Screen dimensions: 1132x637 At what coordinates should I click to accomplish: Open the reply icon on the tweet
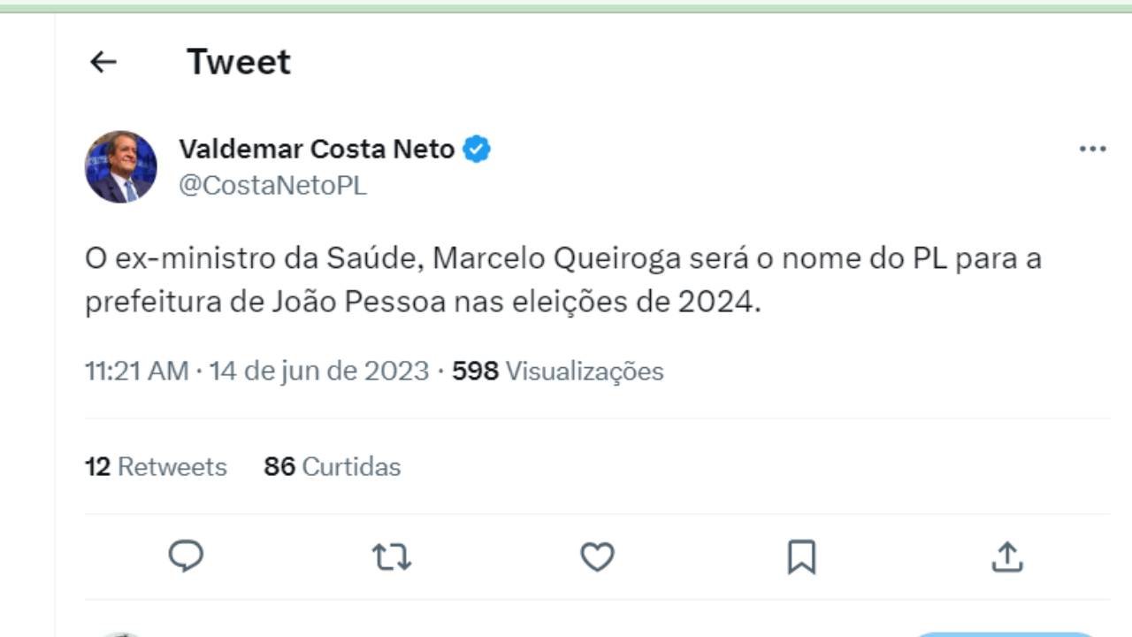pos(187,557)
